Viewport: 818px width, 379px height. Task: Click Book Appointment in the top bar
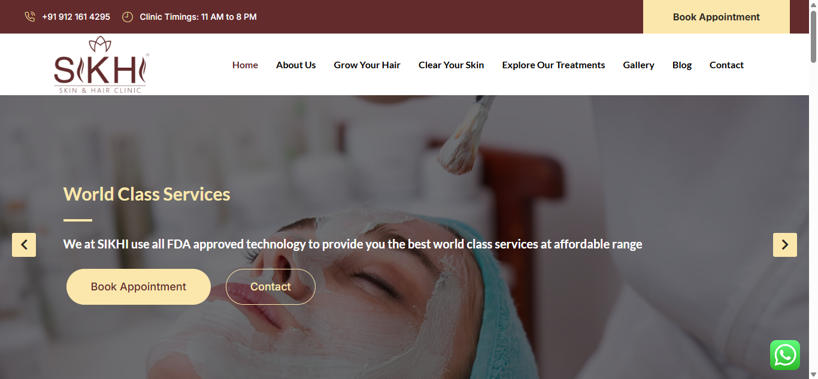[716, 17]
